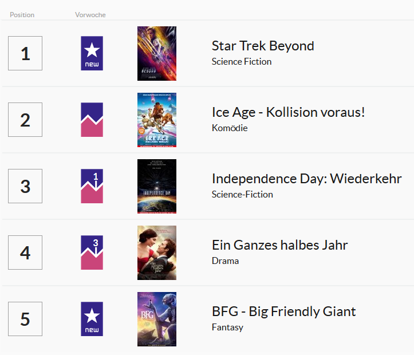Click the previous-week '3' icon for Ein Ganzes halbes Jahr
Viewport: 414px width, 355px height.
[x=92, y=253]
